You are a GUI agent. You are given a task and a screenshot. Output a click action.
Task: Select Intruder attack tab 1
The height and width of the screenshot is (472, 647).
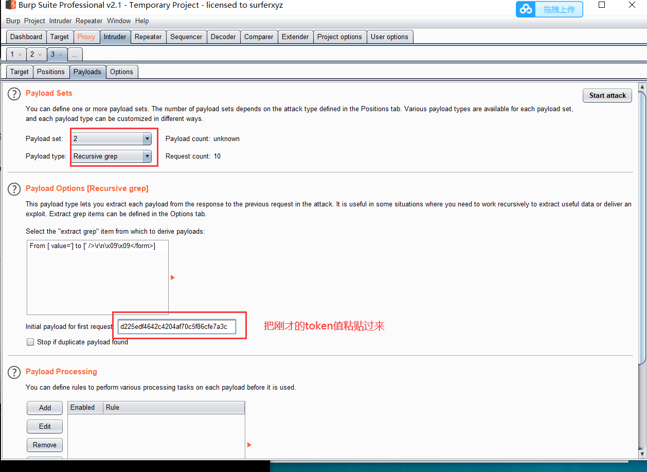[12, 54]
